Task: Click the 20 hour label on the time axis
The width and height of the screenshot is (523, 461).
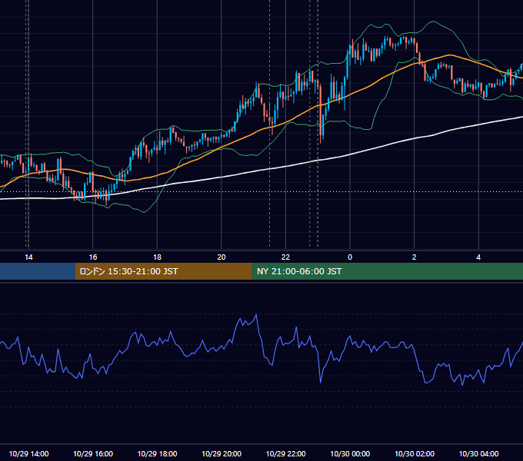Action: [x=222, y=257]
